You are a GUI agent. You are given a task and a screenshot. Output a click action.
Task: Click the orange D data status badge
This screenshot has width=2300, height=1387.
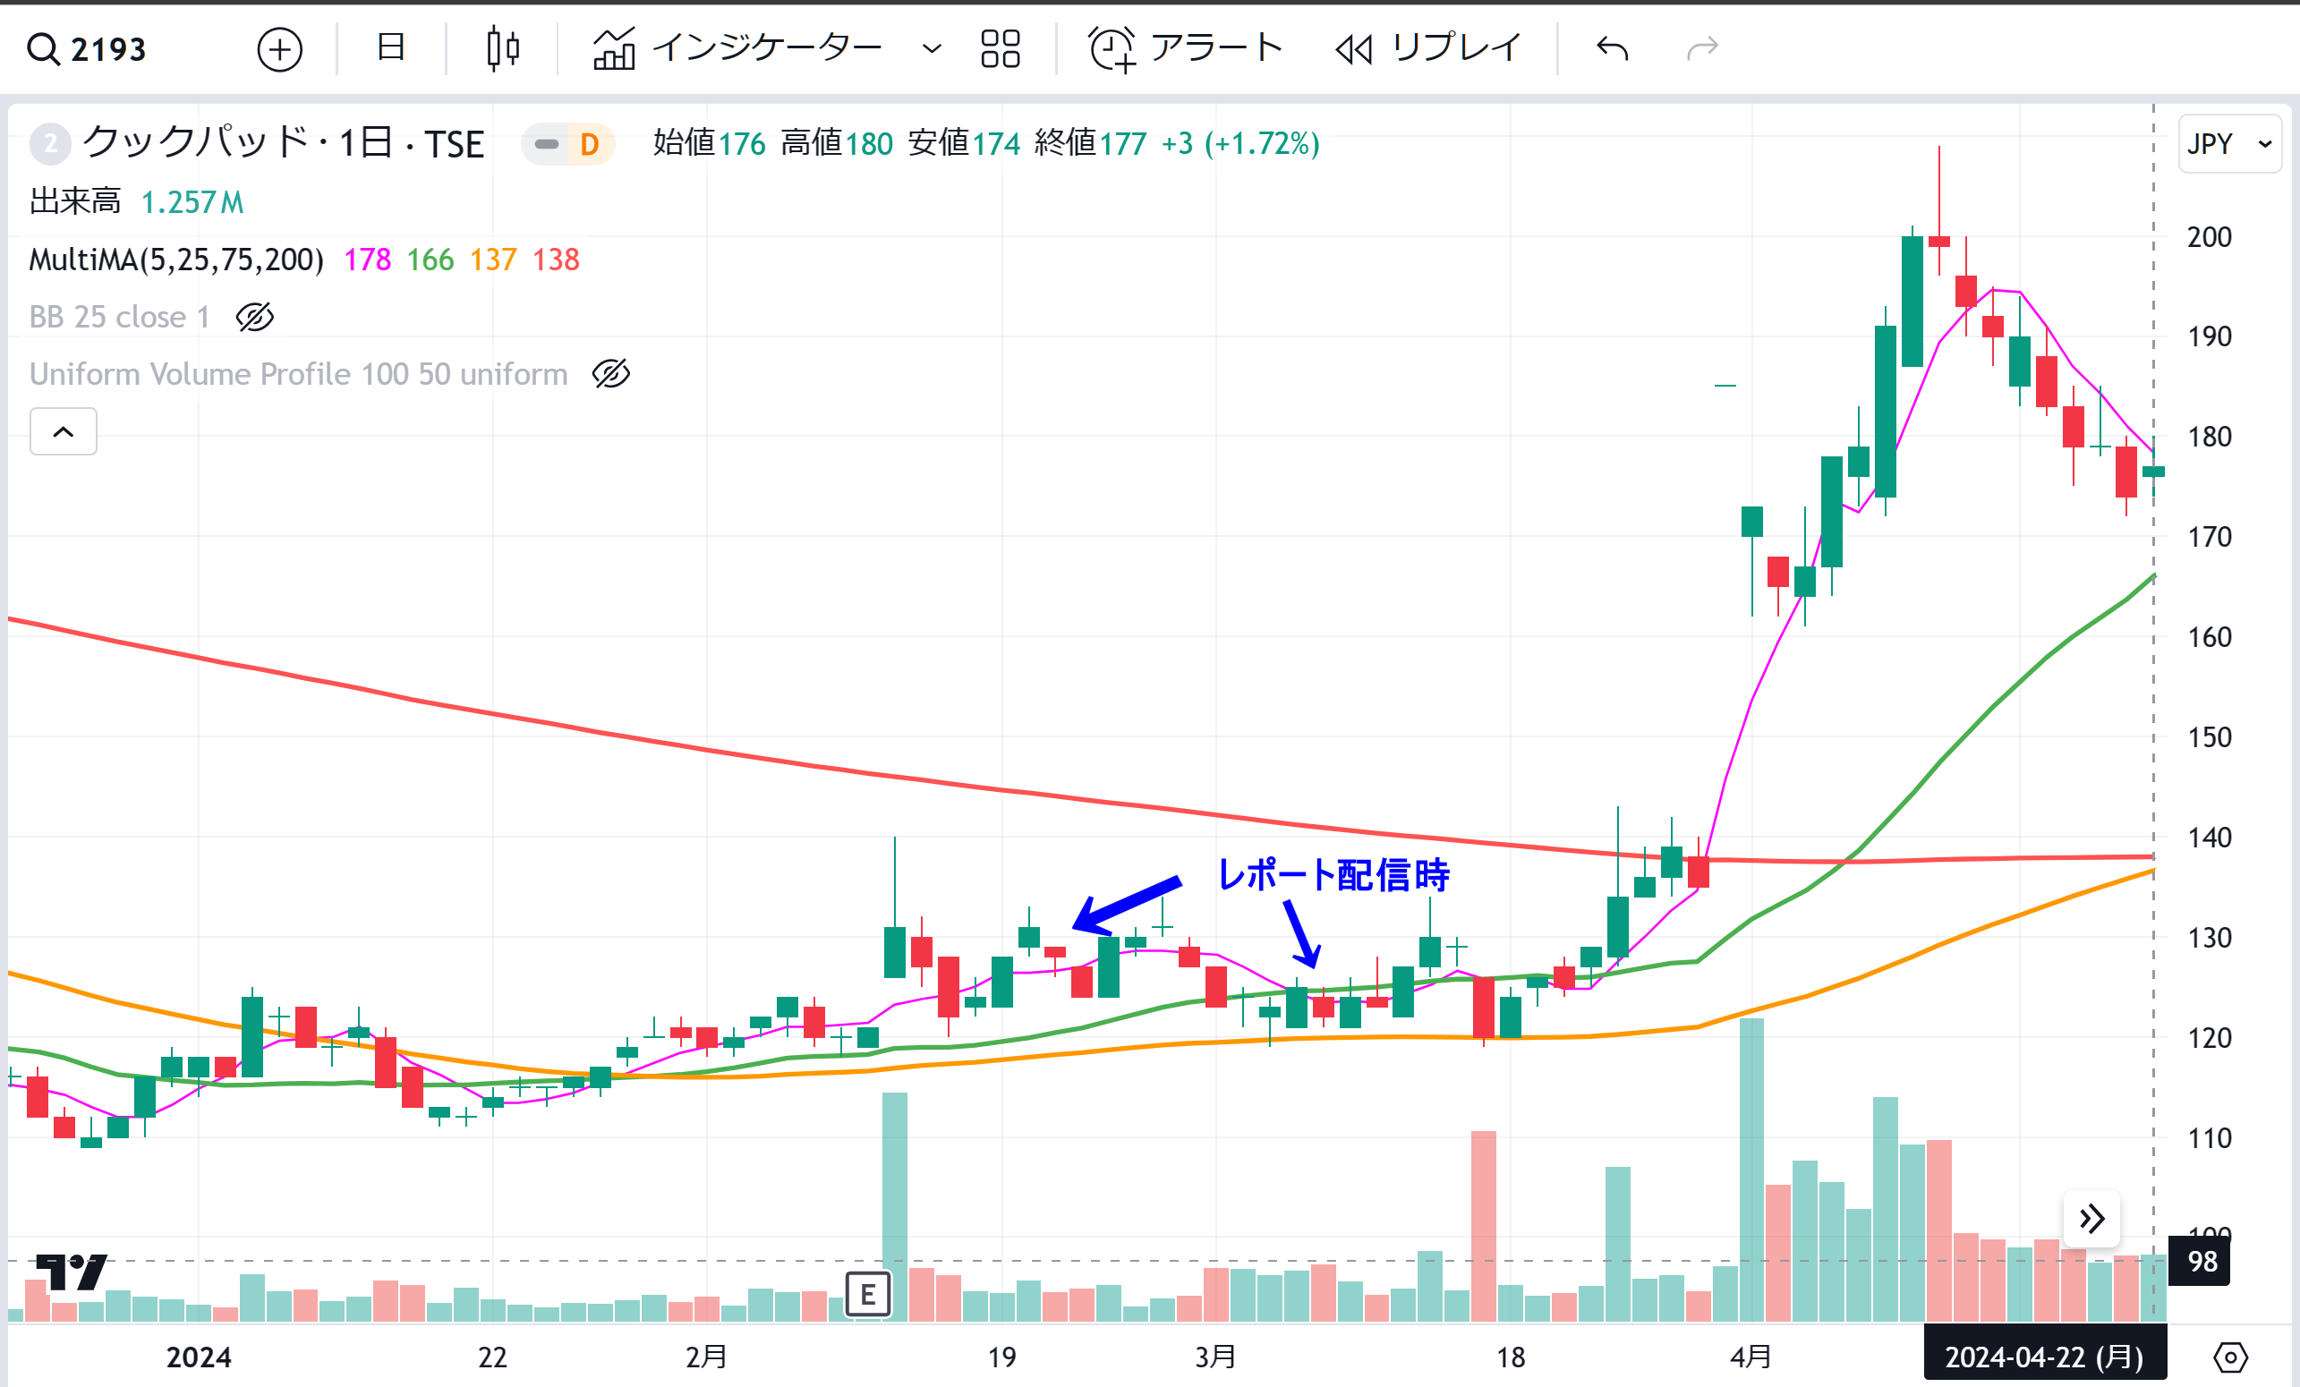589,145
